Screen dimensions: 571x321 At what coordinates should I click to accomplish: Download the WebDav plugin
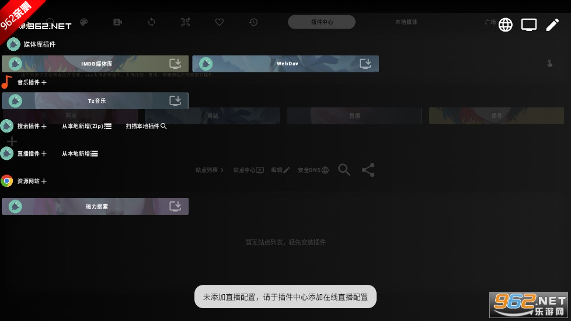(365, 64)
